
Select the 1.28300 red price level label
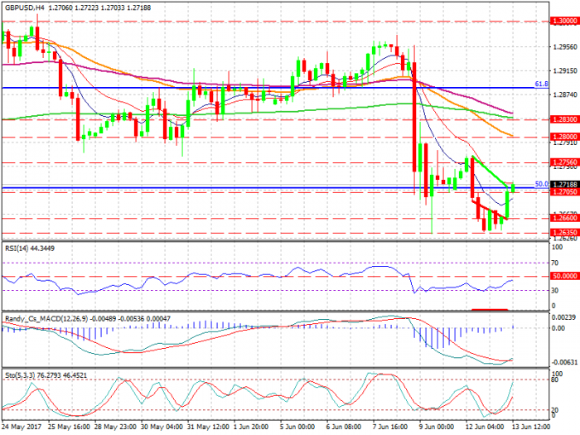(x=565, y=119)
